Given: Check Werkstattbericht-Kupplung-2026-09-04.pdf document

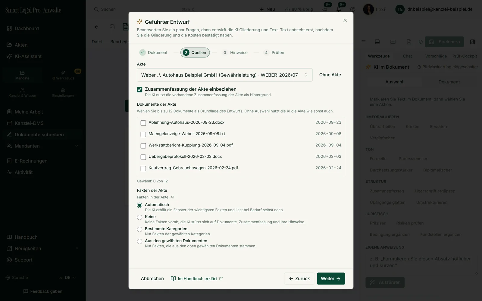Looking at the screenshot, I should 143,146.
